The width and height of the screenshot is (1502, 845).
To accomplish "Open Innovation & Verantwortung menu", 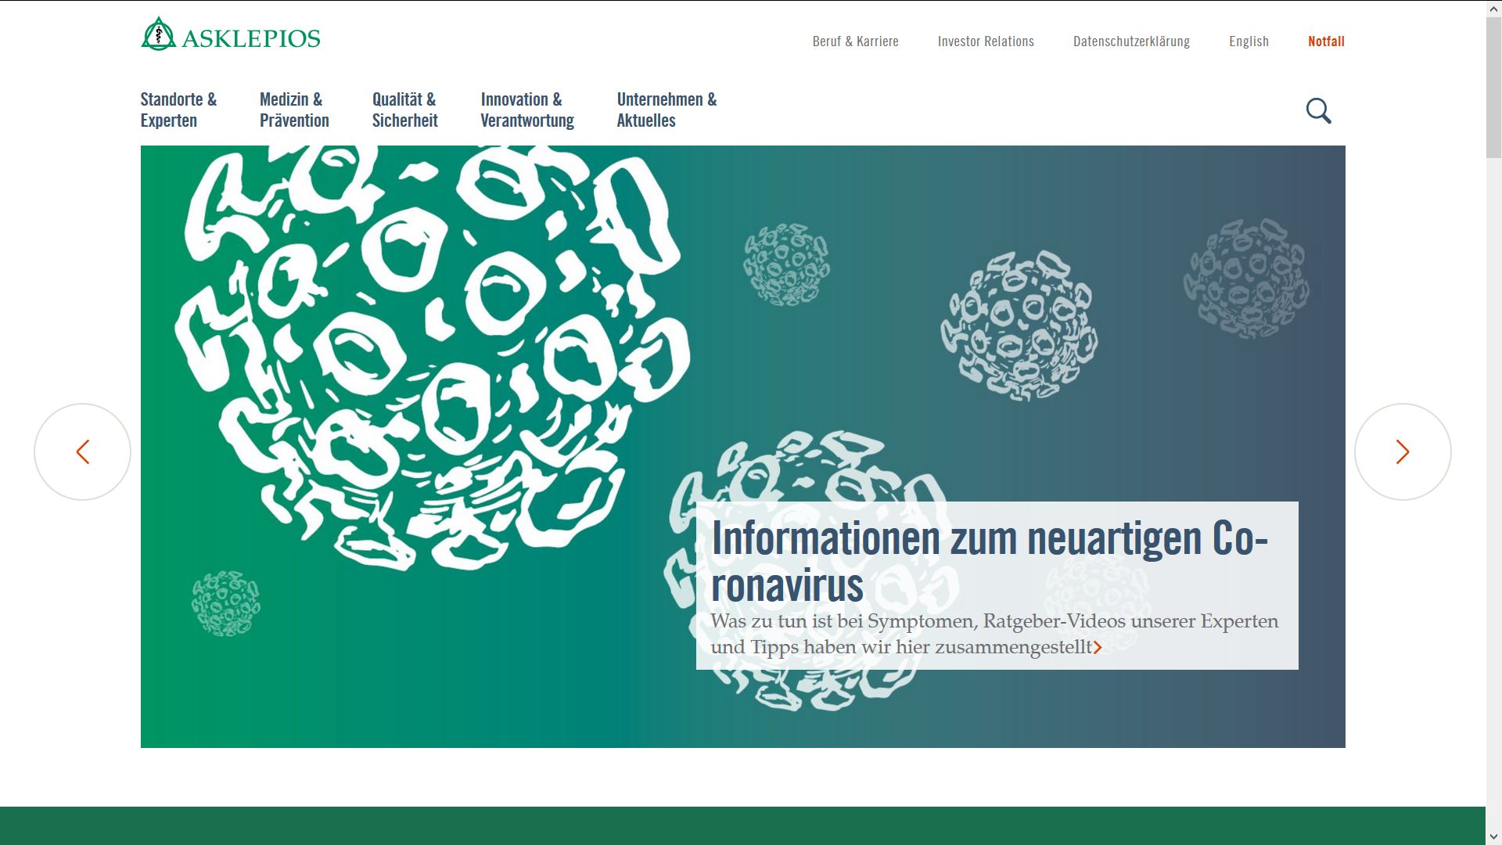I will (527, 110).
